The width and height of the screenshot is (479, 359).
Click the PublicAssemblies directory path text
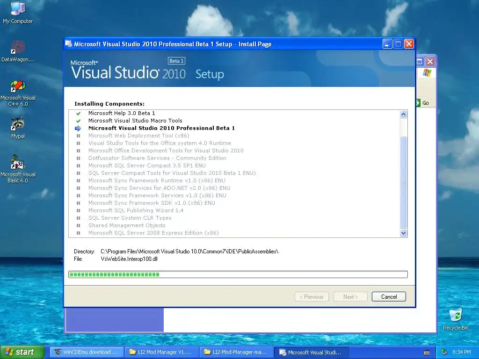coord(189,251)
